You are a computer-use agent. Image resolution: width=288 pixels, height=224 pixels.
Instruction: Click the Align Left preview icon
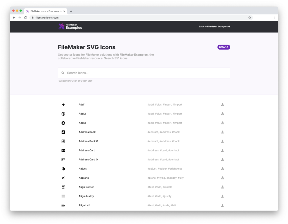[63, 205]
